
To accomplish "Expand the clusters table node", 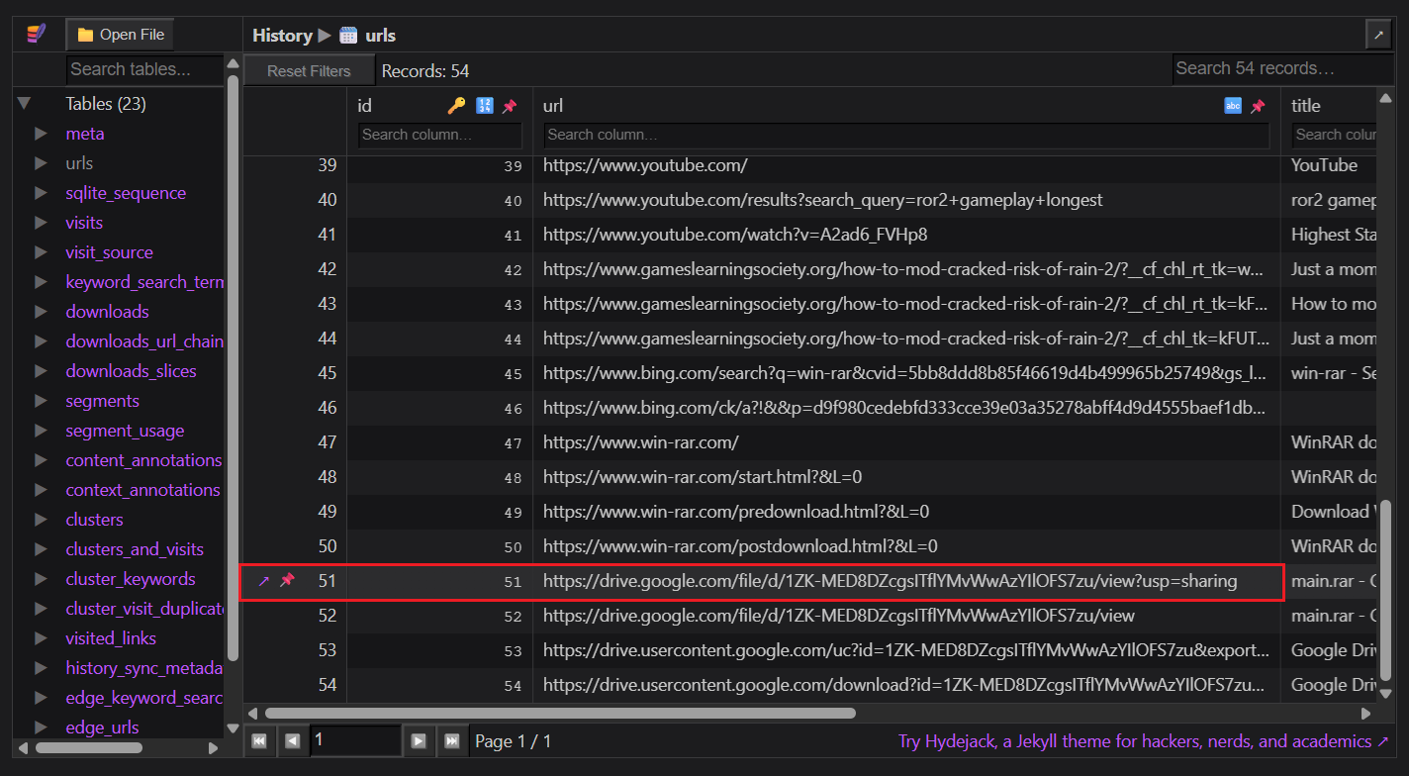I will (41, 520).
